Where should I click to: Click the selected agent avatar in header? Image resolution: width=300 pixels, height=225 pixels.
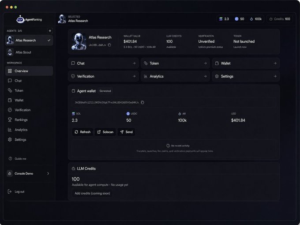[x=62, y=19]
